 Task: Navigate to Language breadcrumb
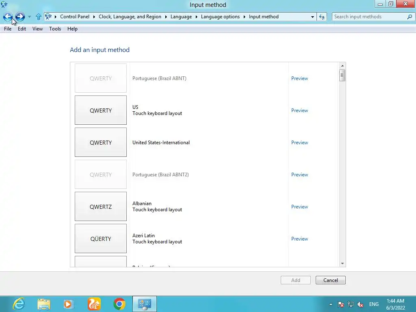[x=181, y=17]
